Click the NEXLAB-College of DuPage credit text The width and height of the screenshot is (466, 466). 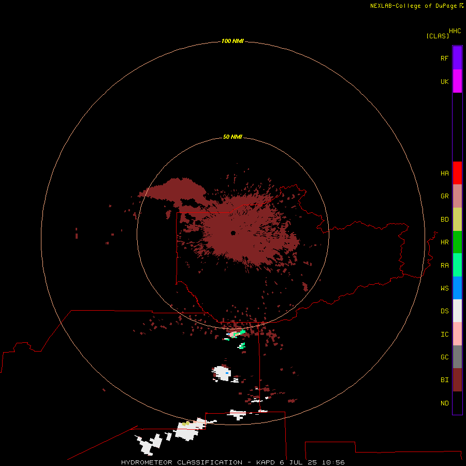(x=413, y=6)
